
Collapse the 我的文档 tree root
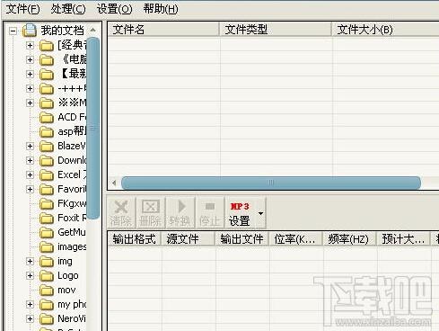click(13, 31)
